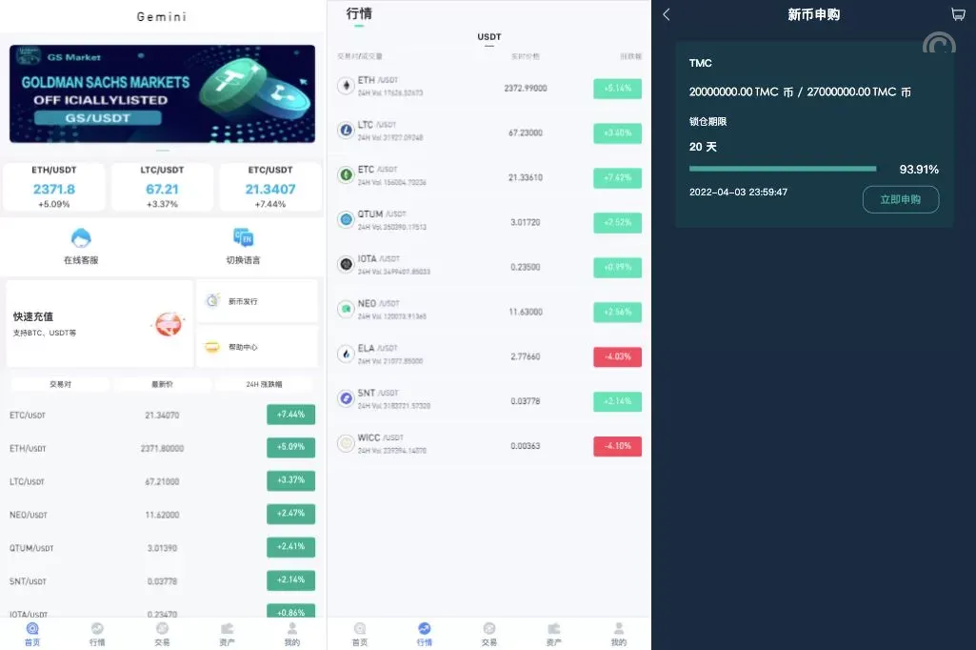
Task: Open the switch language icon
Action: [x=243, y=237]
